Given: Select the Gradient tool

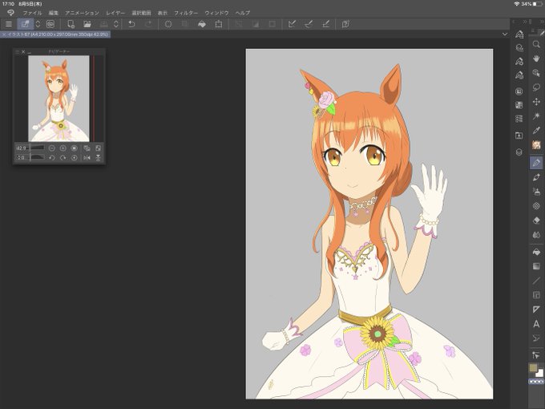Looking at the screenshot, I should coord(536,266).
